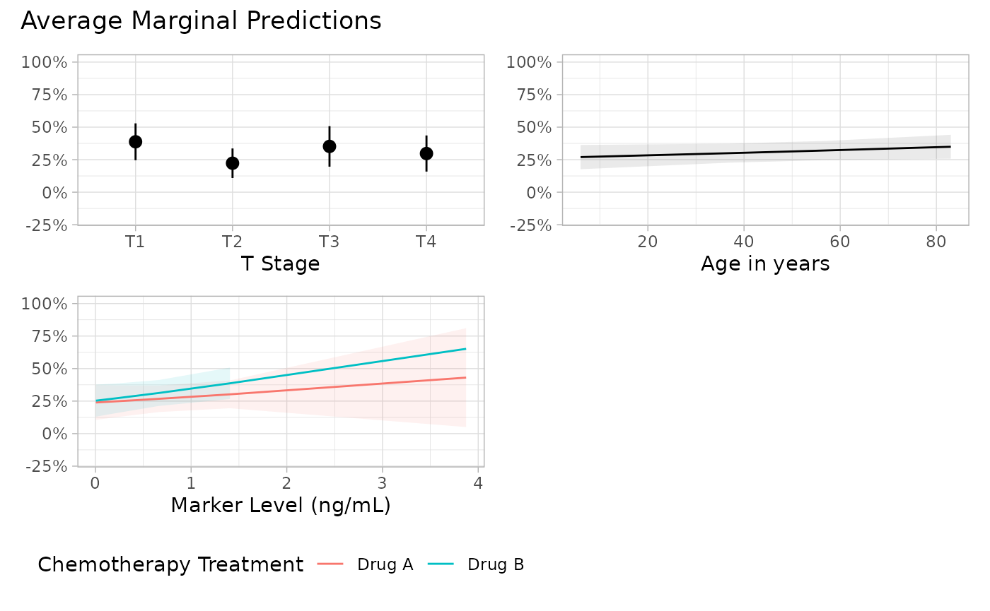Click the 3 tick on Marker Level axis

(x=382, y=483)
